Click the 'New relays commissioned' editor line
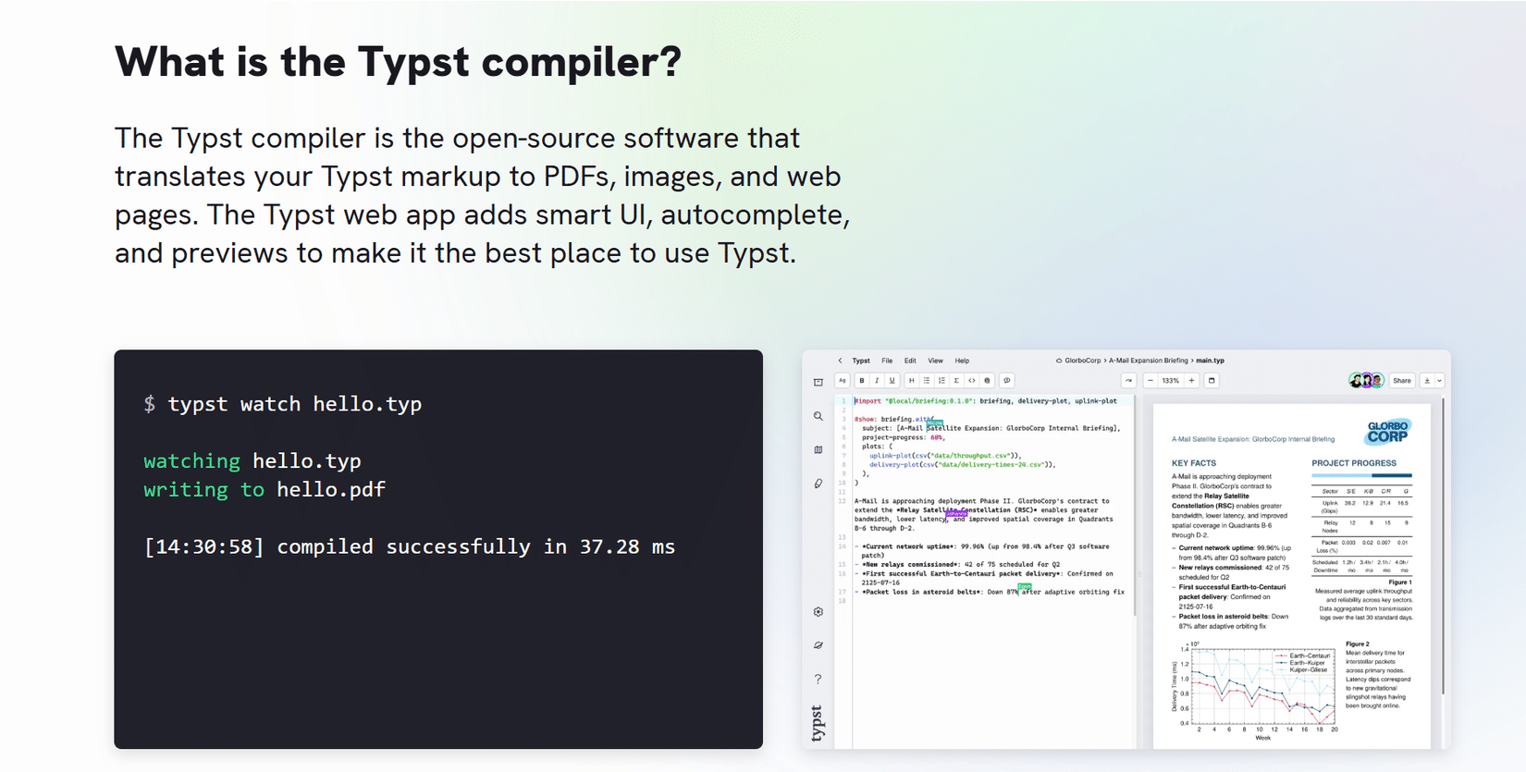The image size is (1526, 772). tap(957, 565)
